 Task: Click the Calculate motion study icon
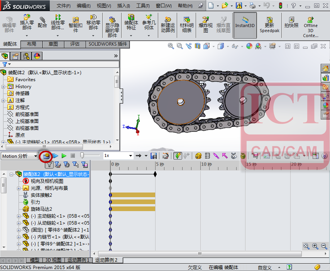click(x=46, y=156)
